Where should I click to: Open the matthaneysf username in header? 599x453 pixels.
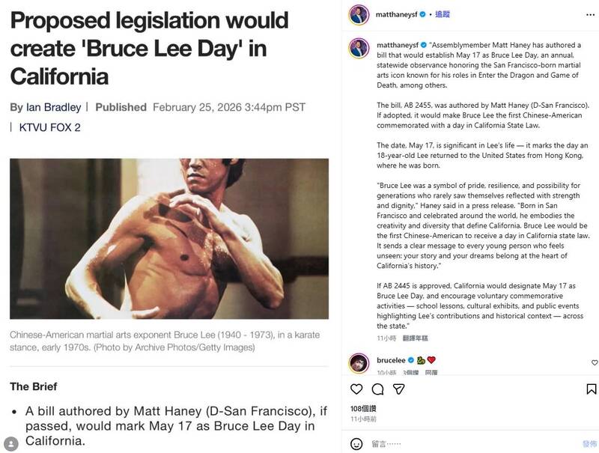396,14
